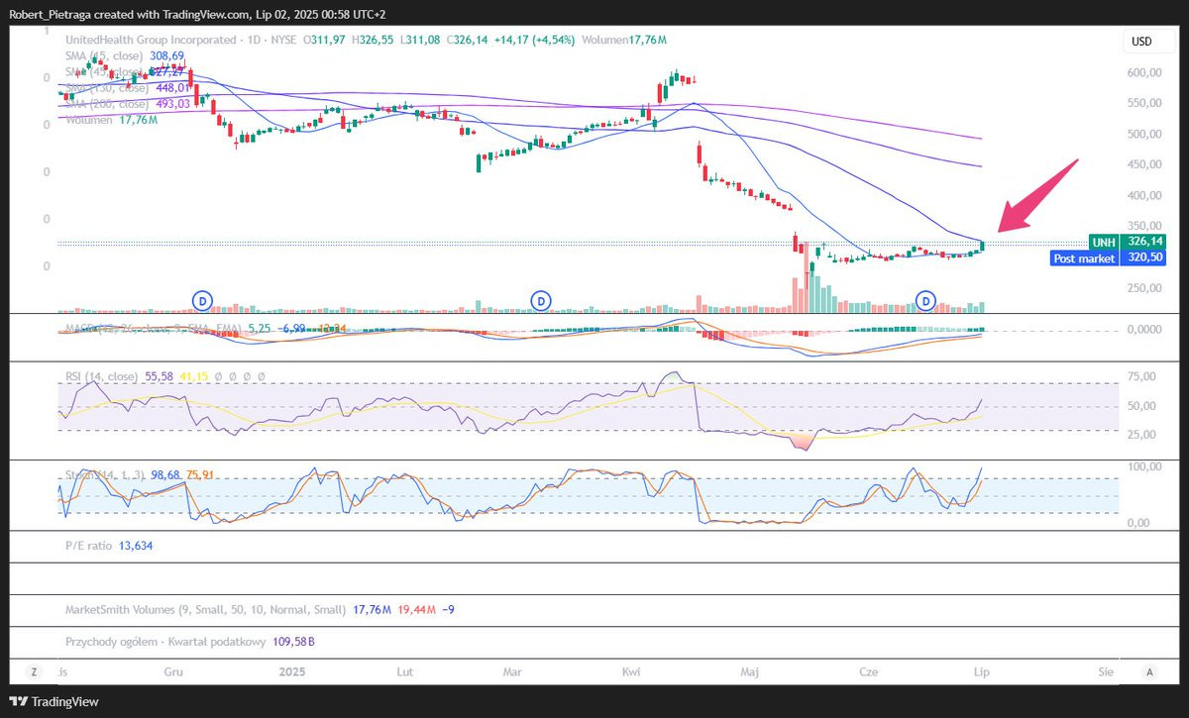Click the RSI value 55,58

pyautogui.click(x=160, y=377)
